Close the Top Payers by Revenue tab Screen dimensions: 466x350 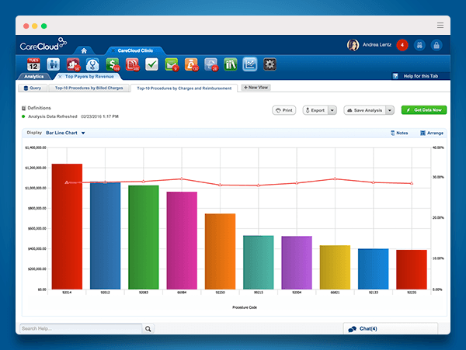(x=60, y=77)
